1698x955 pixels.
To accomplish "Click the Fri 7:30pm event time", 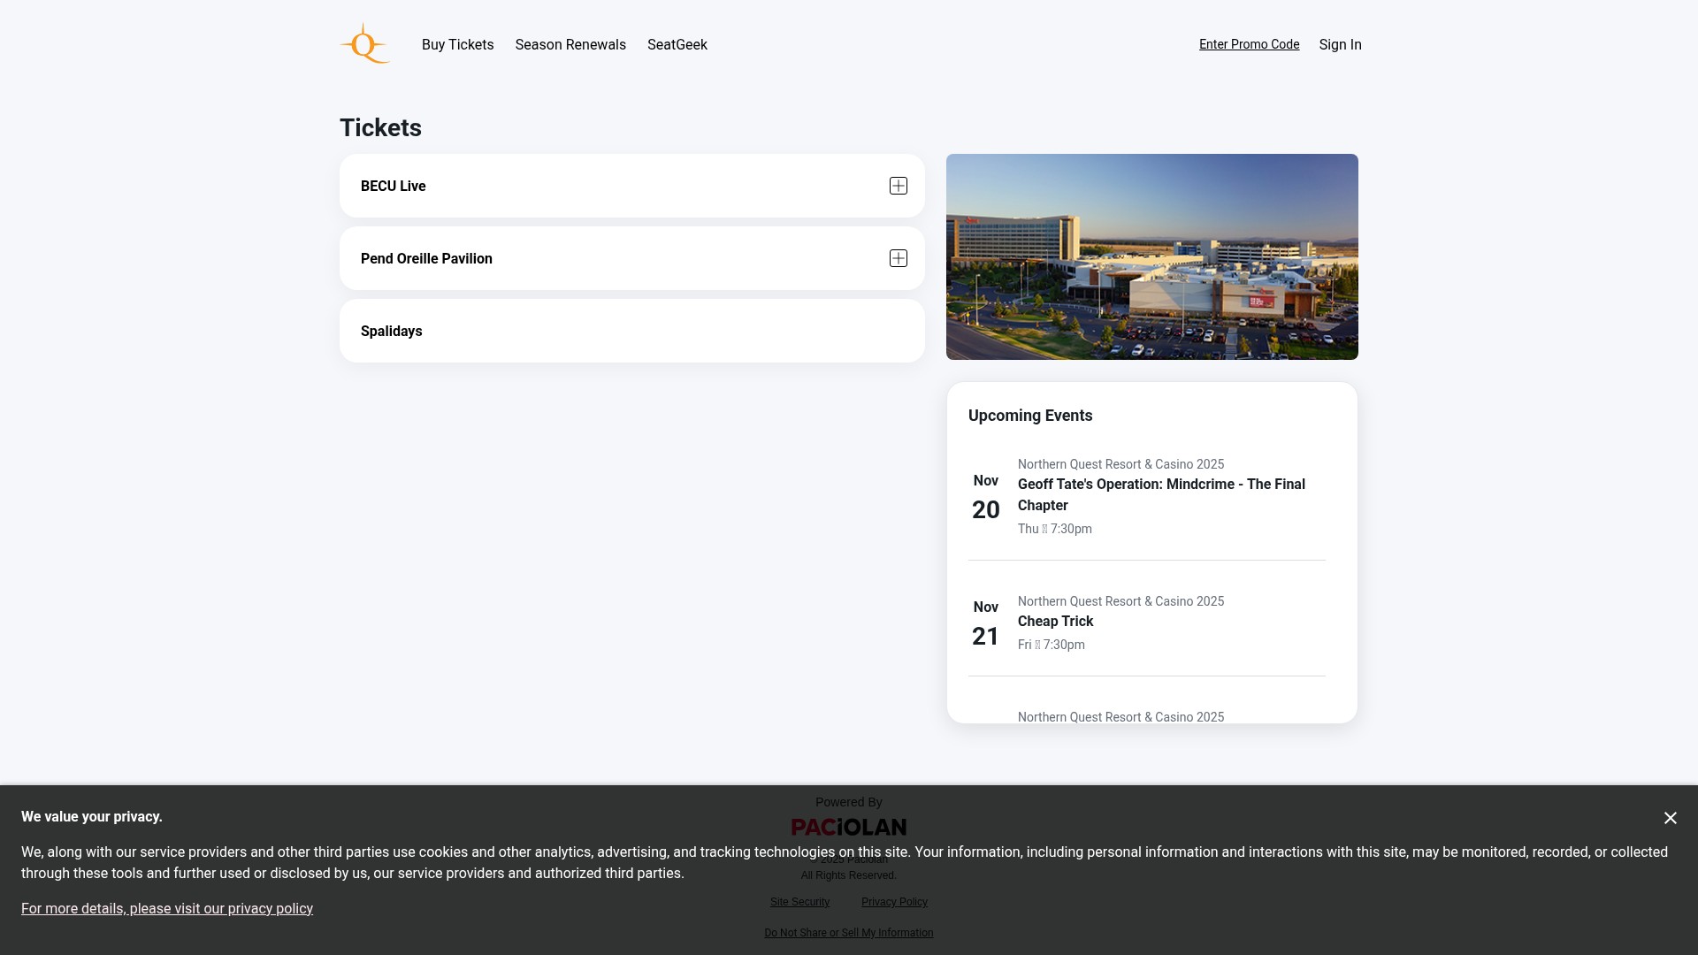I will click(x=1052, y=645).
